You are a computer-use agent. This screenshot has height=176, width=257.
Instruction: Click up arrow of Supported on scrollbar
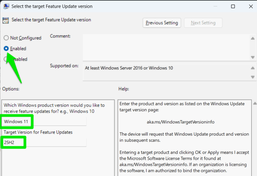(253, 68)
